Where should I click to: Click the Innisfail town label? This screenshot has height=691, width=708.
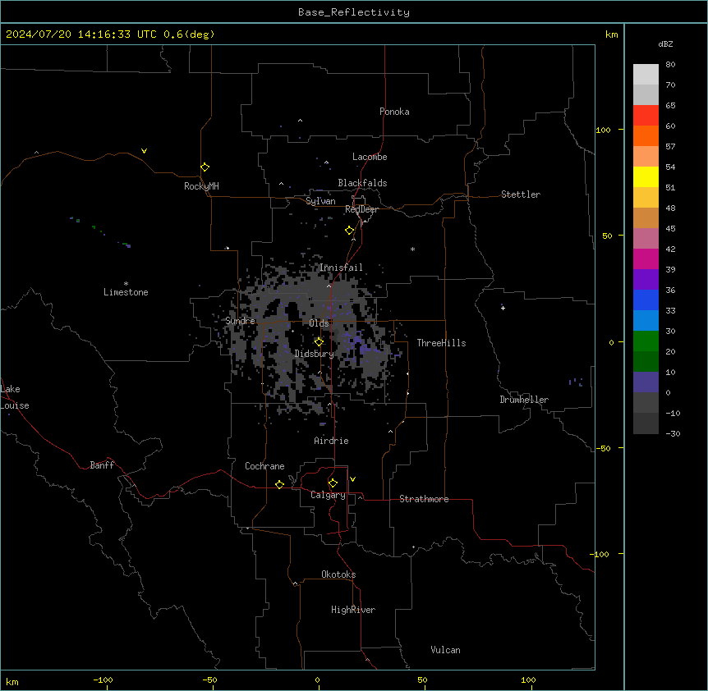(341, 268)
